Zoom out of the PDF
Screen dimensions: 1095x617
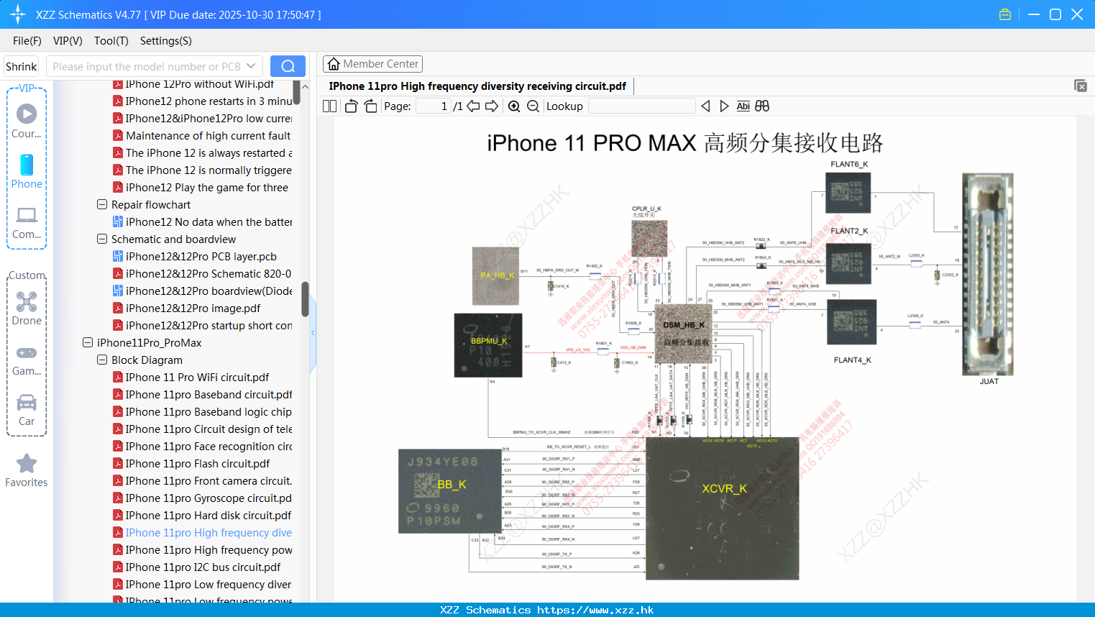pyautogui.click(x=533, y=106)
